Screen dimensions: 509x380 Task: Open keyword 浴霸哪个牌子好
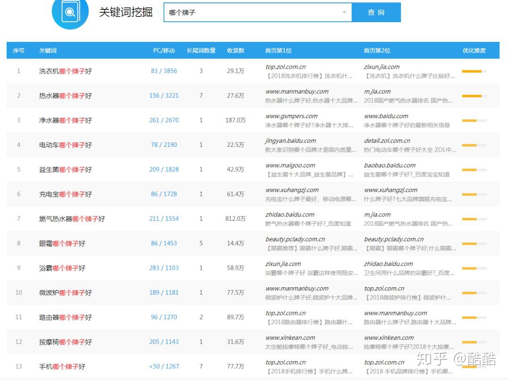[x=62, y=268]
